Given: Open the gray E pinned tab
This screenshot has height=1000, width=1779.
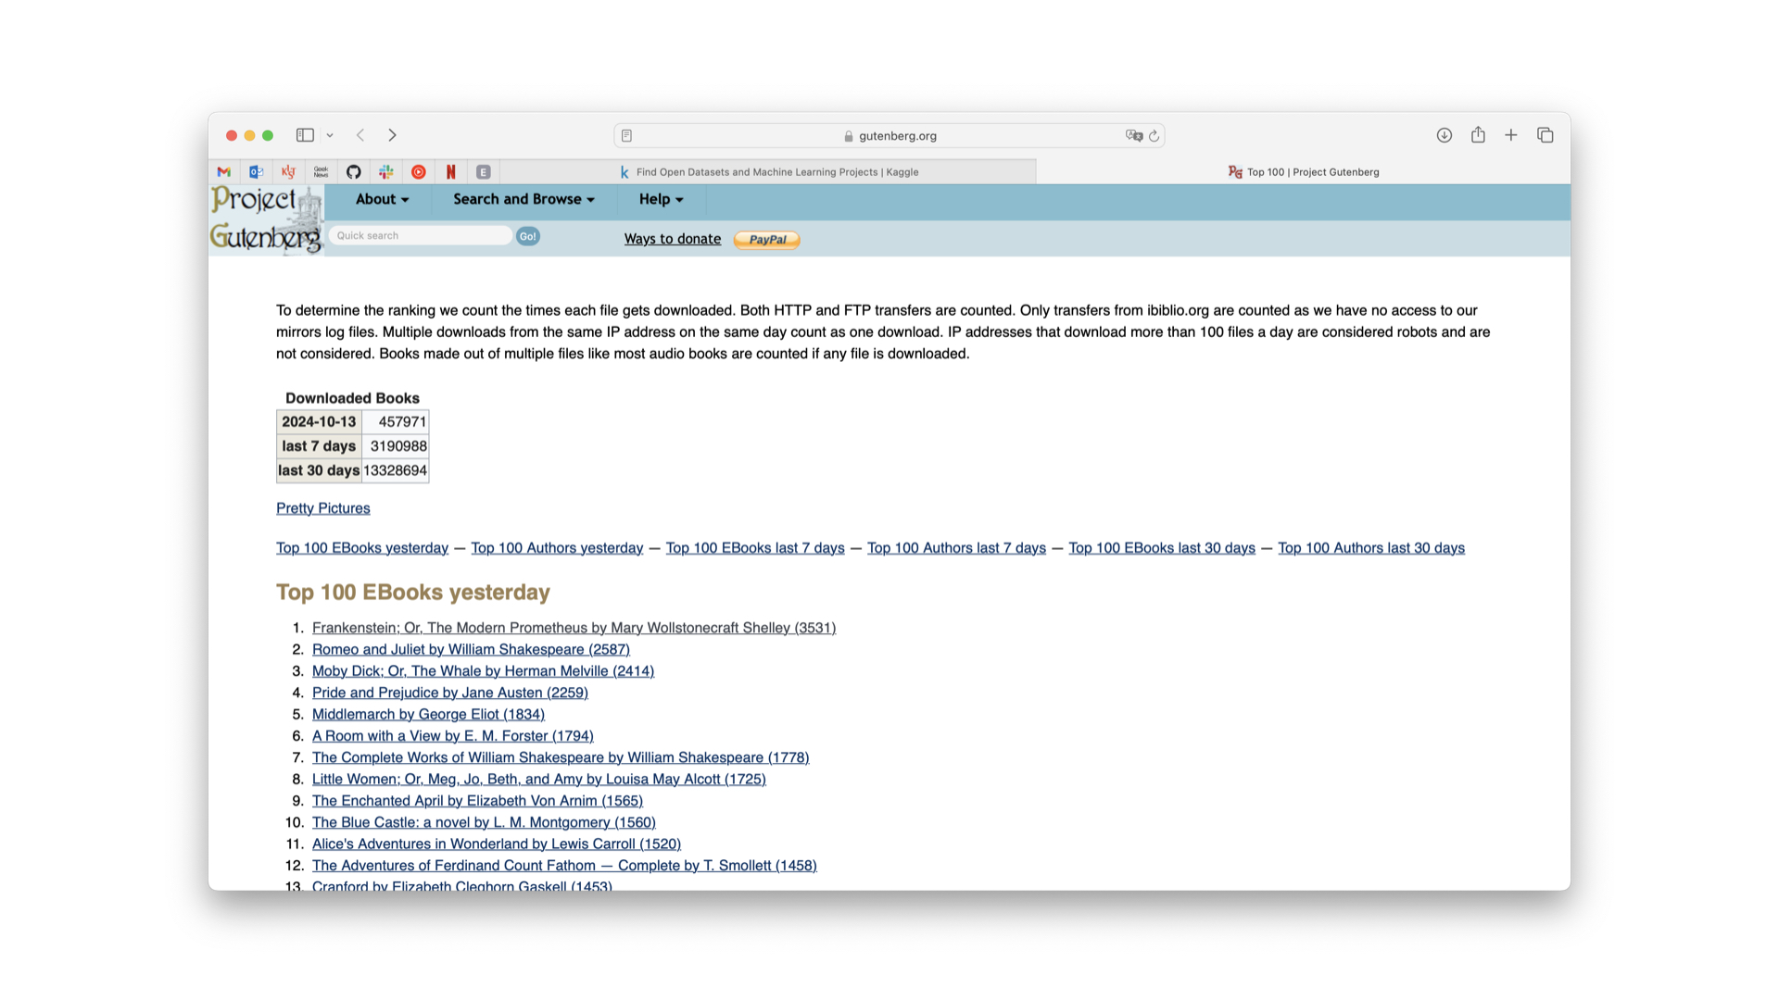Looking at the screenshot, I should pos(484,172).
